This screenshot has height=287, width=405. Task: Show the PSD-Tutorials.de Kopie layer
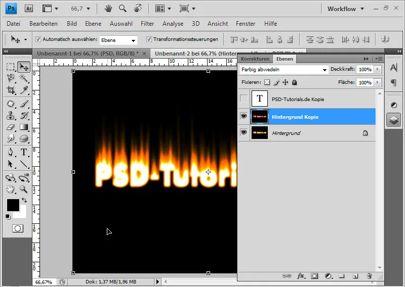244,98
